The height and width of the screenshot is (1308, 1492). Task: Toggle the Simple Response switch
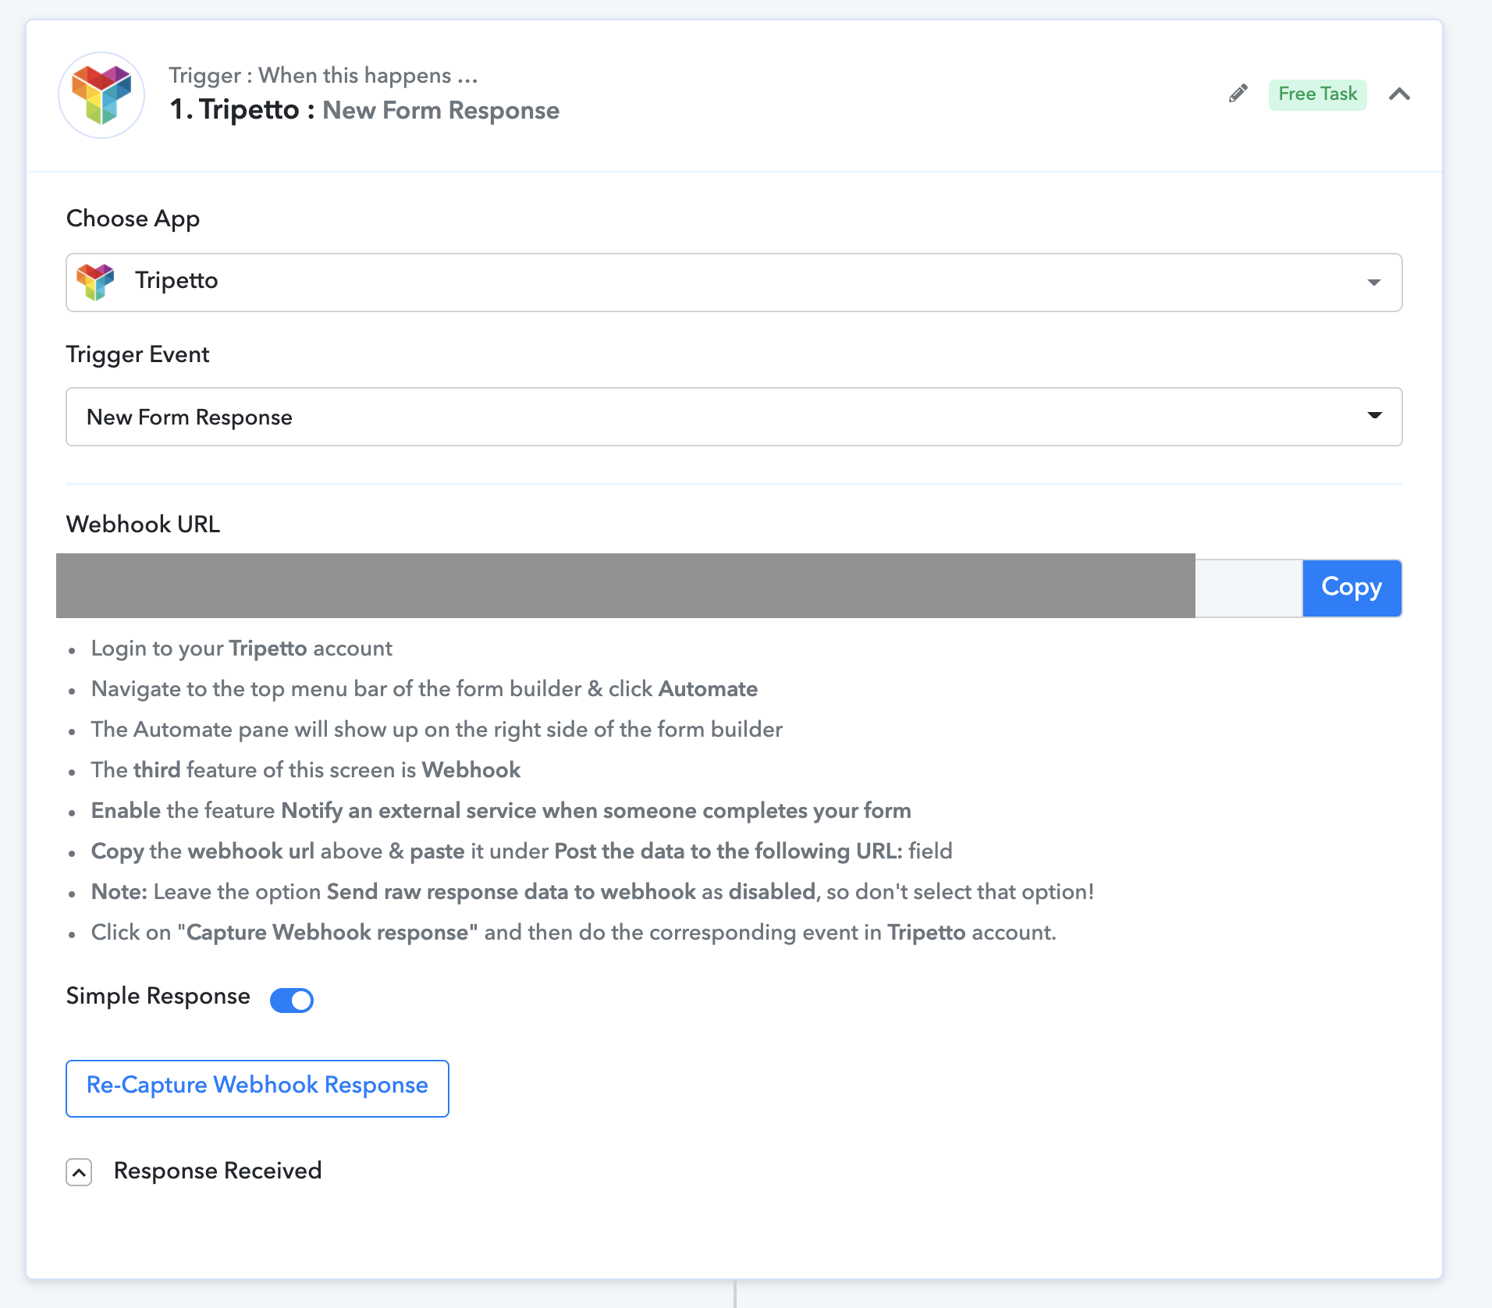[292, 1000]
